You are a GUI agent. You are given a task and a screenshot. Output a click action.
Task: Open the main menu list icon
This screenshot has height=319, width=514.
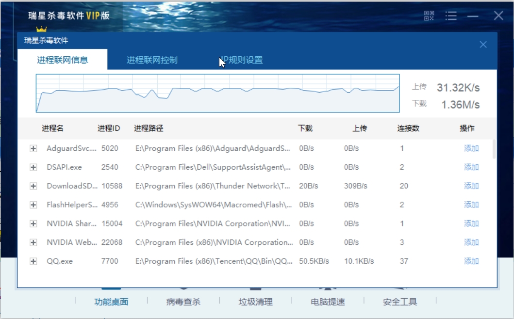click(451, 16)
